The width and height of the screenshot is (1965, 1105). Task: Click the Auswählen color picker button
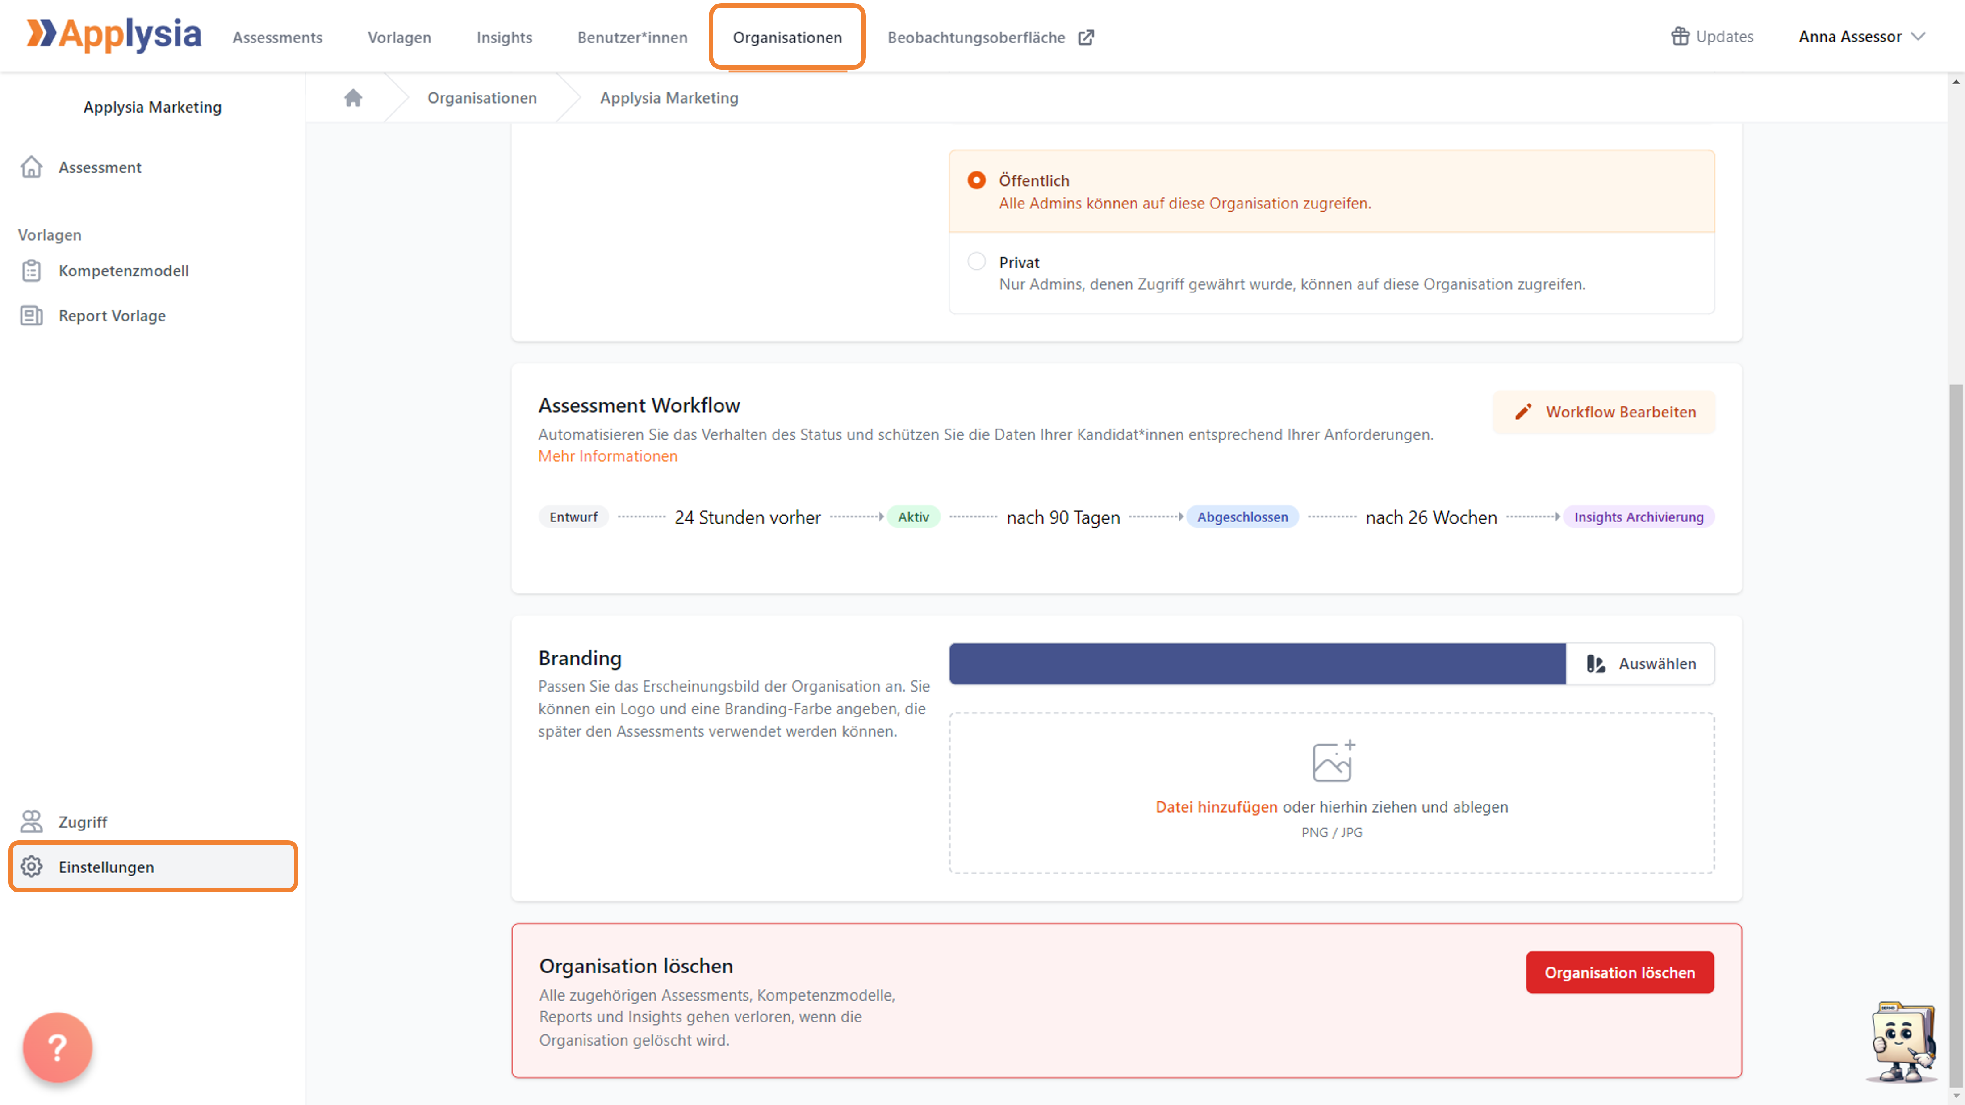click(1640, 663)
